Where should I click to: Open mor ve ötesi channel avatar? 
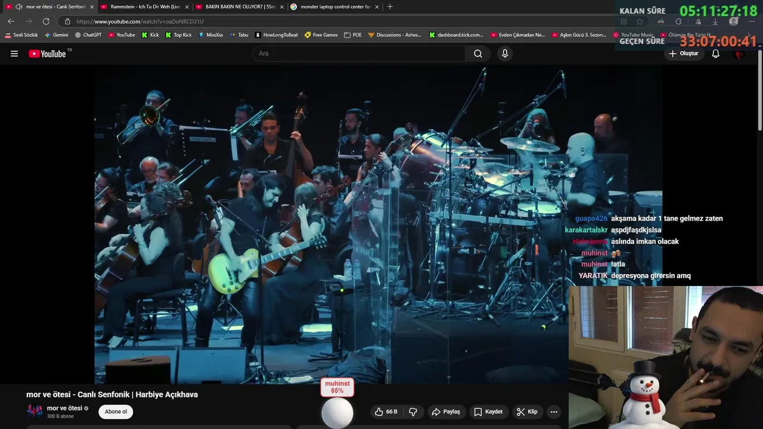35,411
